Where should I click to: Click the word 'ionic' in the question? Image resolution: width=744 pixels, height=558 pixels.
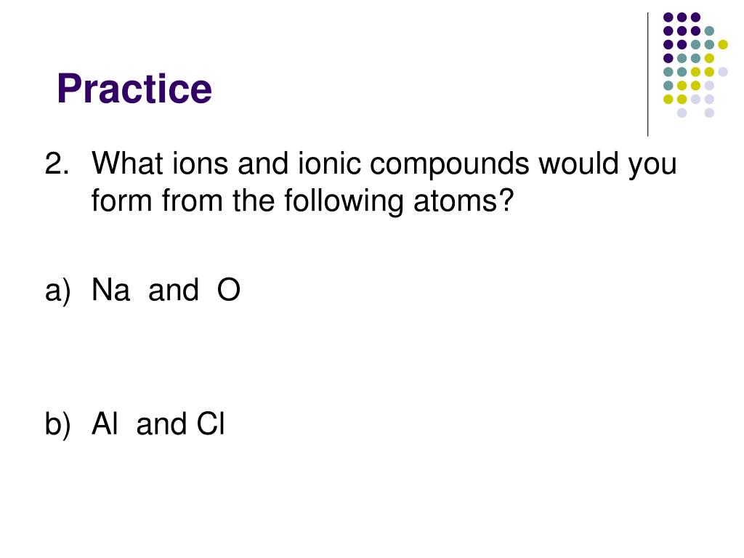click(x=329, y=163)
